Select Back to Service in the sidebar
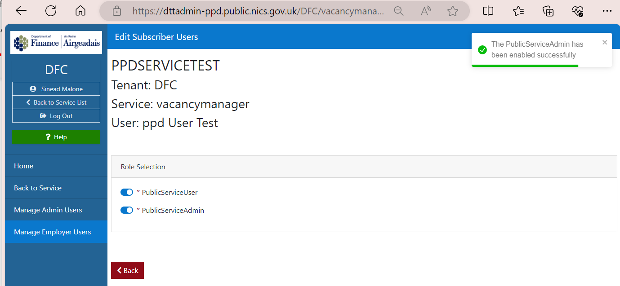This screenshot has width=620, height=286. coord(56,188)
